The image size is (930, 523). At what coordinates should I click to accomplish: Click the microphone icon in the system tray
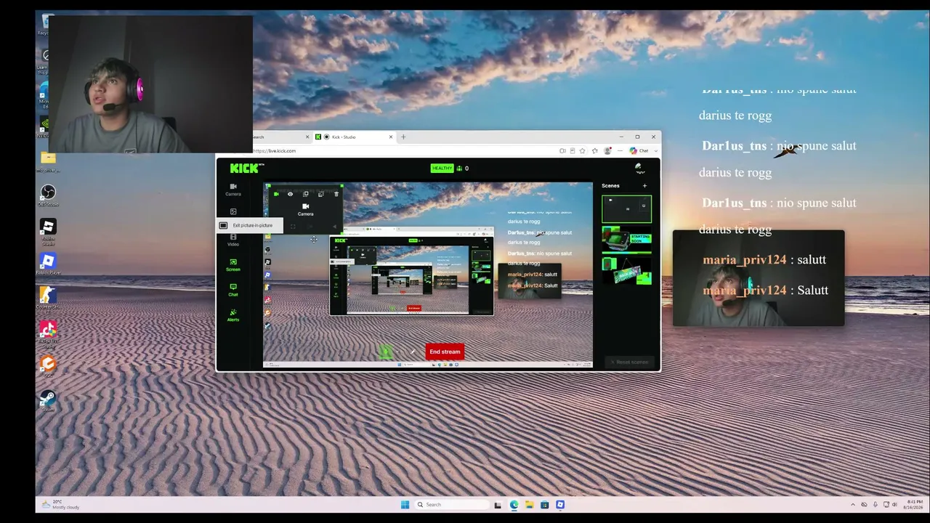pyautogui.click(x=876, y=505)
